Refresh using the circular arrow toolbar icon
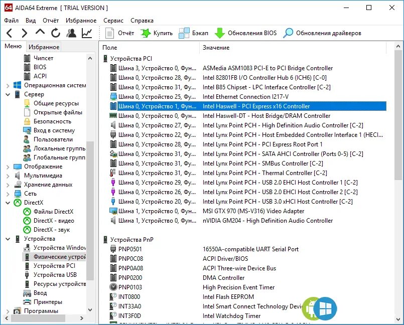Image resolution: width=404 pixels, height=325 pixels. click(x=55, y=33)
